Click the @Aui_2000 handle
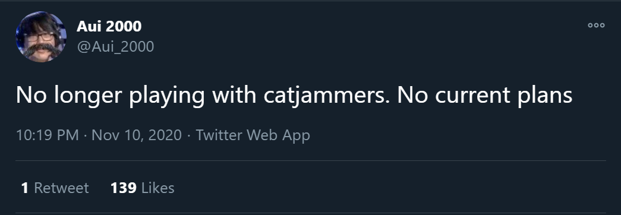The image size is (621, 215). [x=115, y=47]
